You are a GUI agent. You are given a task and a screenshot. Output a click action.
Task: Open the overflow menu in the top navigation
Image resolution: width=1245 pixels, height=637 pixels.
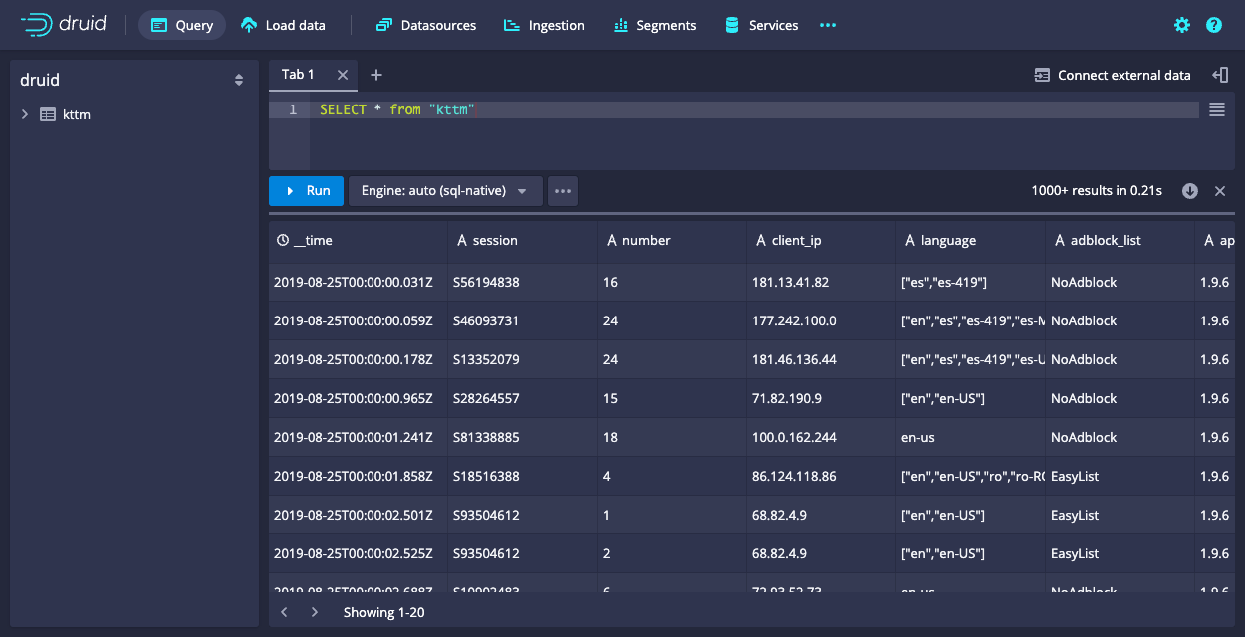827,25
